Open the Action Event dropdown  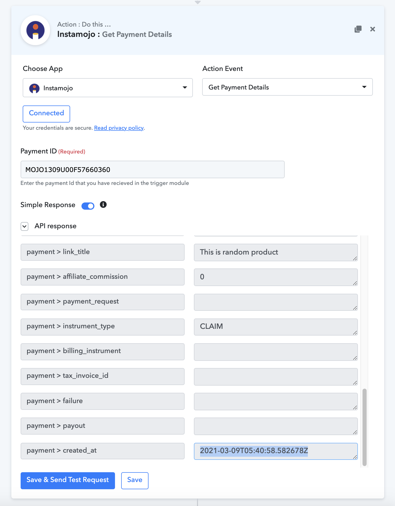pyautogui.click(x=287, y=87)
